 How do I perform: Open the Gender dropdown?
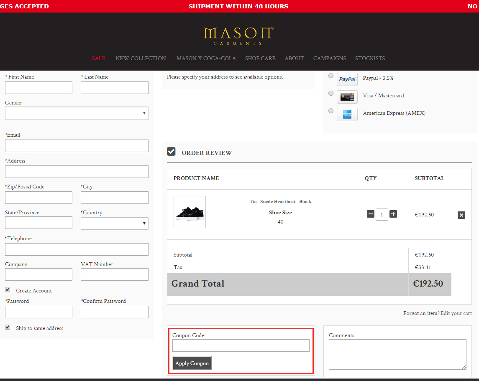(77, 113)
